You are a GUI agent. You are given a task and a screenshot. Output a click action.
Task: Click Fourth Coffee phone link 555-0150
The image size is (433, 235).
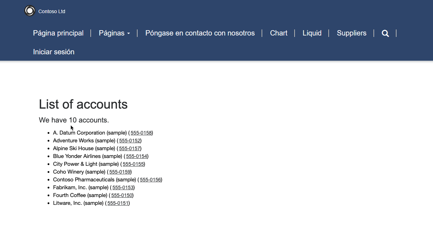[x=122, y=195]
